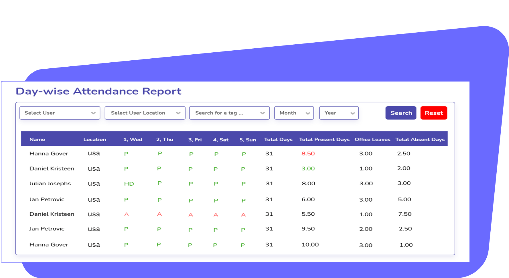Open the Year dropdown
Viewport: 509px width, 278px height.
point(339,113)
